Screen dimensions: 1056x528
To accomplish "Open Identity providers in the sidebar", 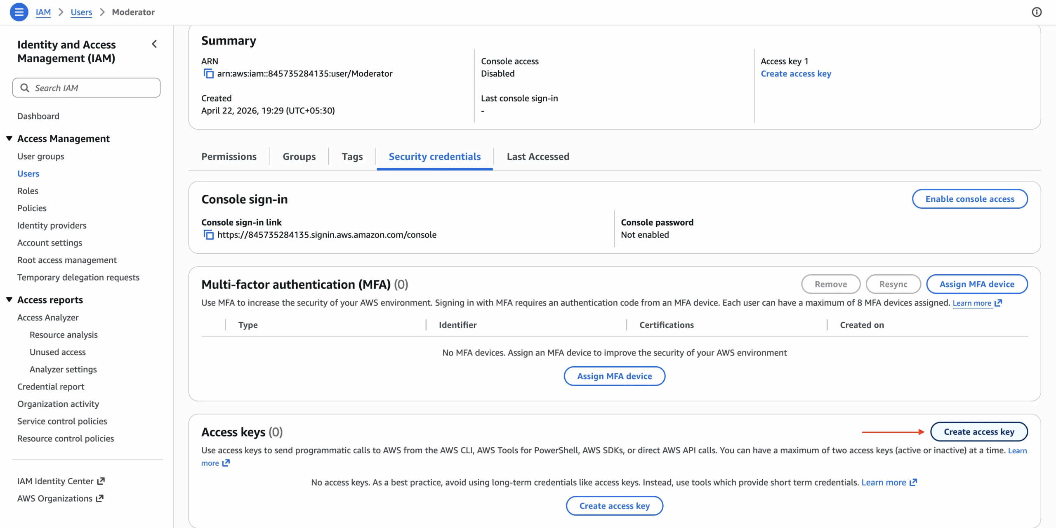I will pyautogui.click(x=52, y=226).
